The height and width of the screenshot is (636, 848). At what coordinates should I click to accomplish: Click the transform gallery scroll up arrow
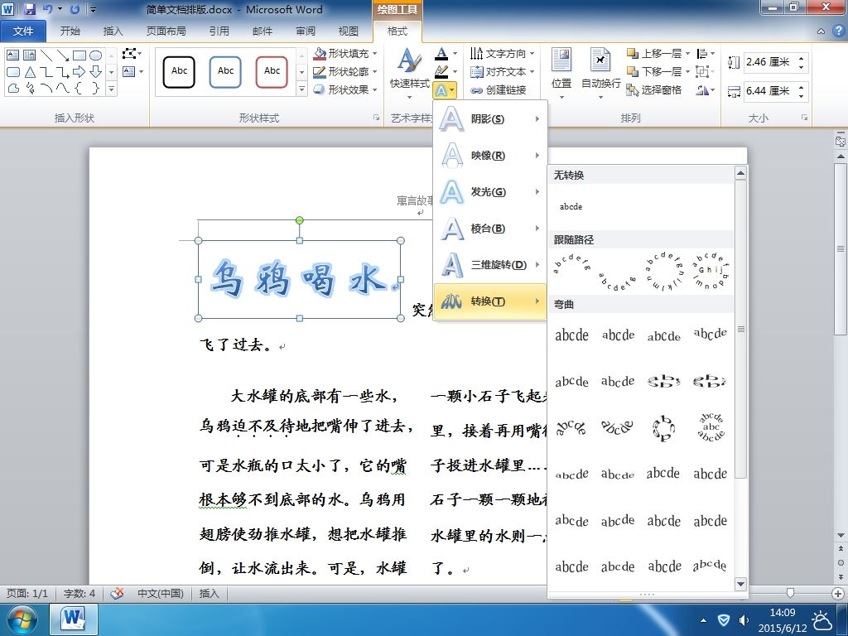[741, 174]
